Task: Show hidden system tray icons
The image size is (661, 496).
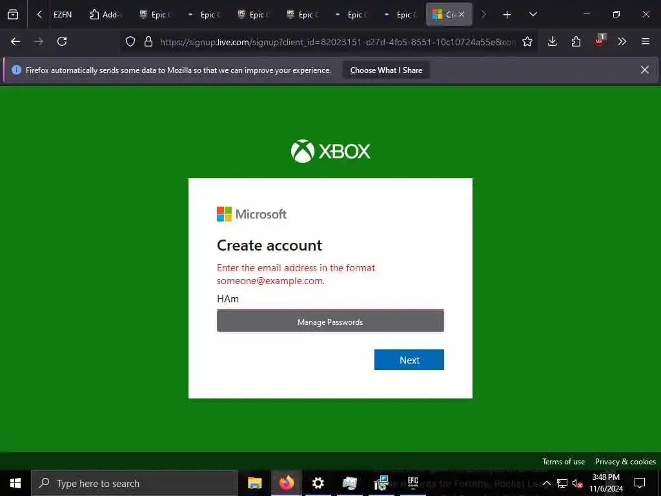Action: [546, 483]
